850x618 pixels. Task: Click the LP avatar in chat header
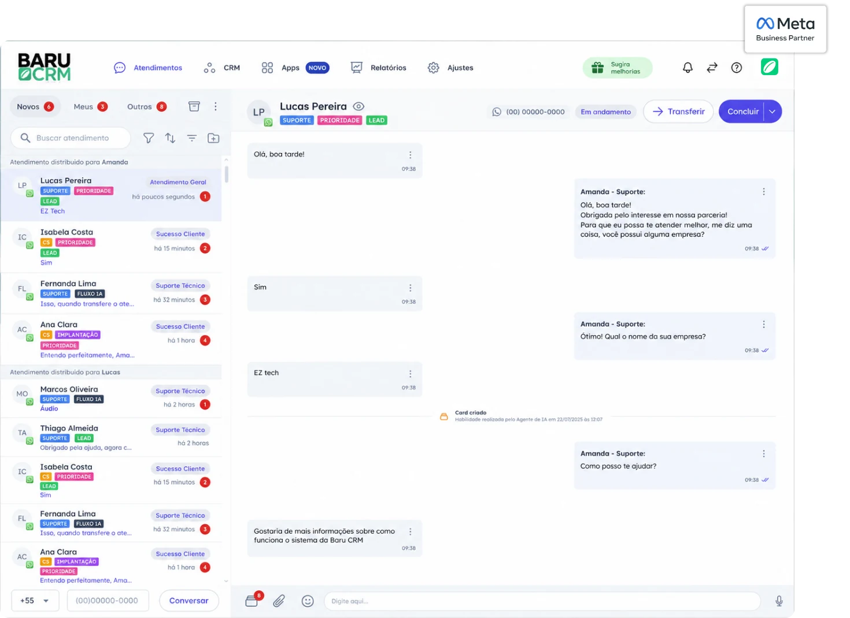click(x=259, y=112)
